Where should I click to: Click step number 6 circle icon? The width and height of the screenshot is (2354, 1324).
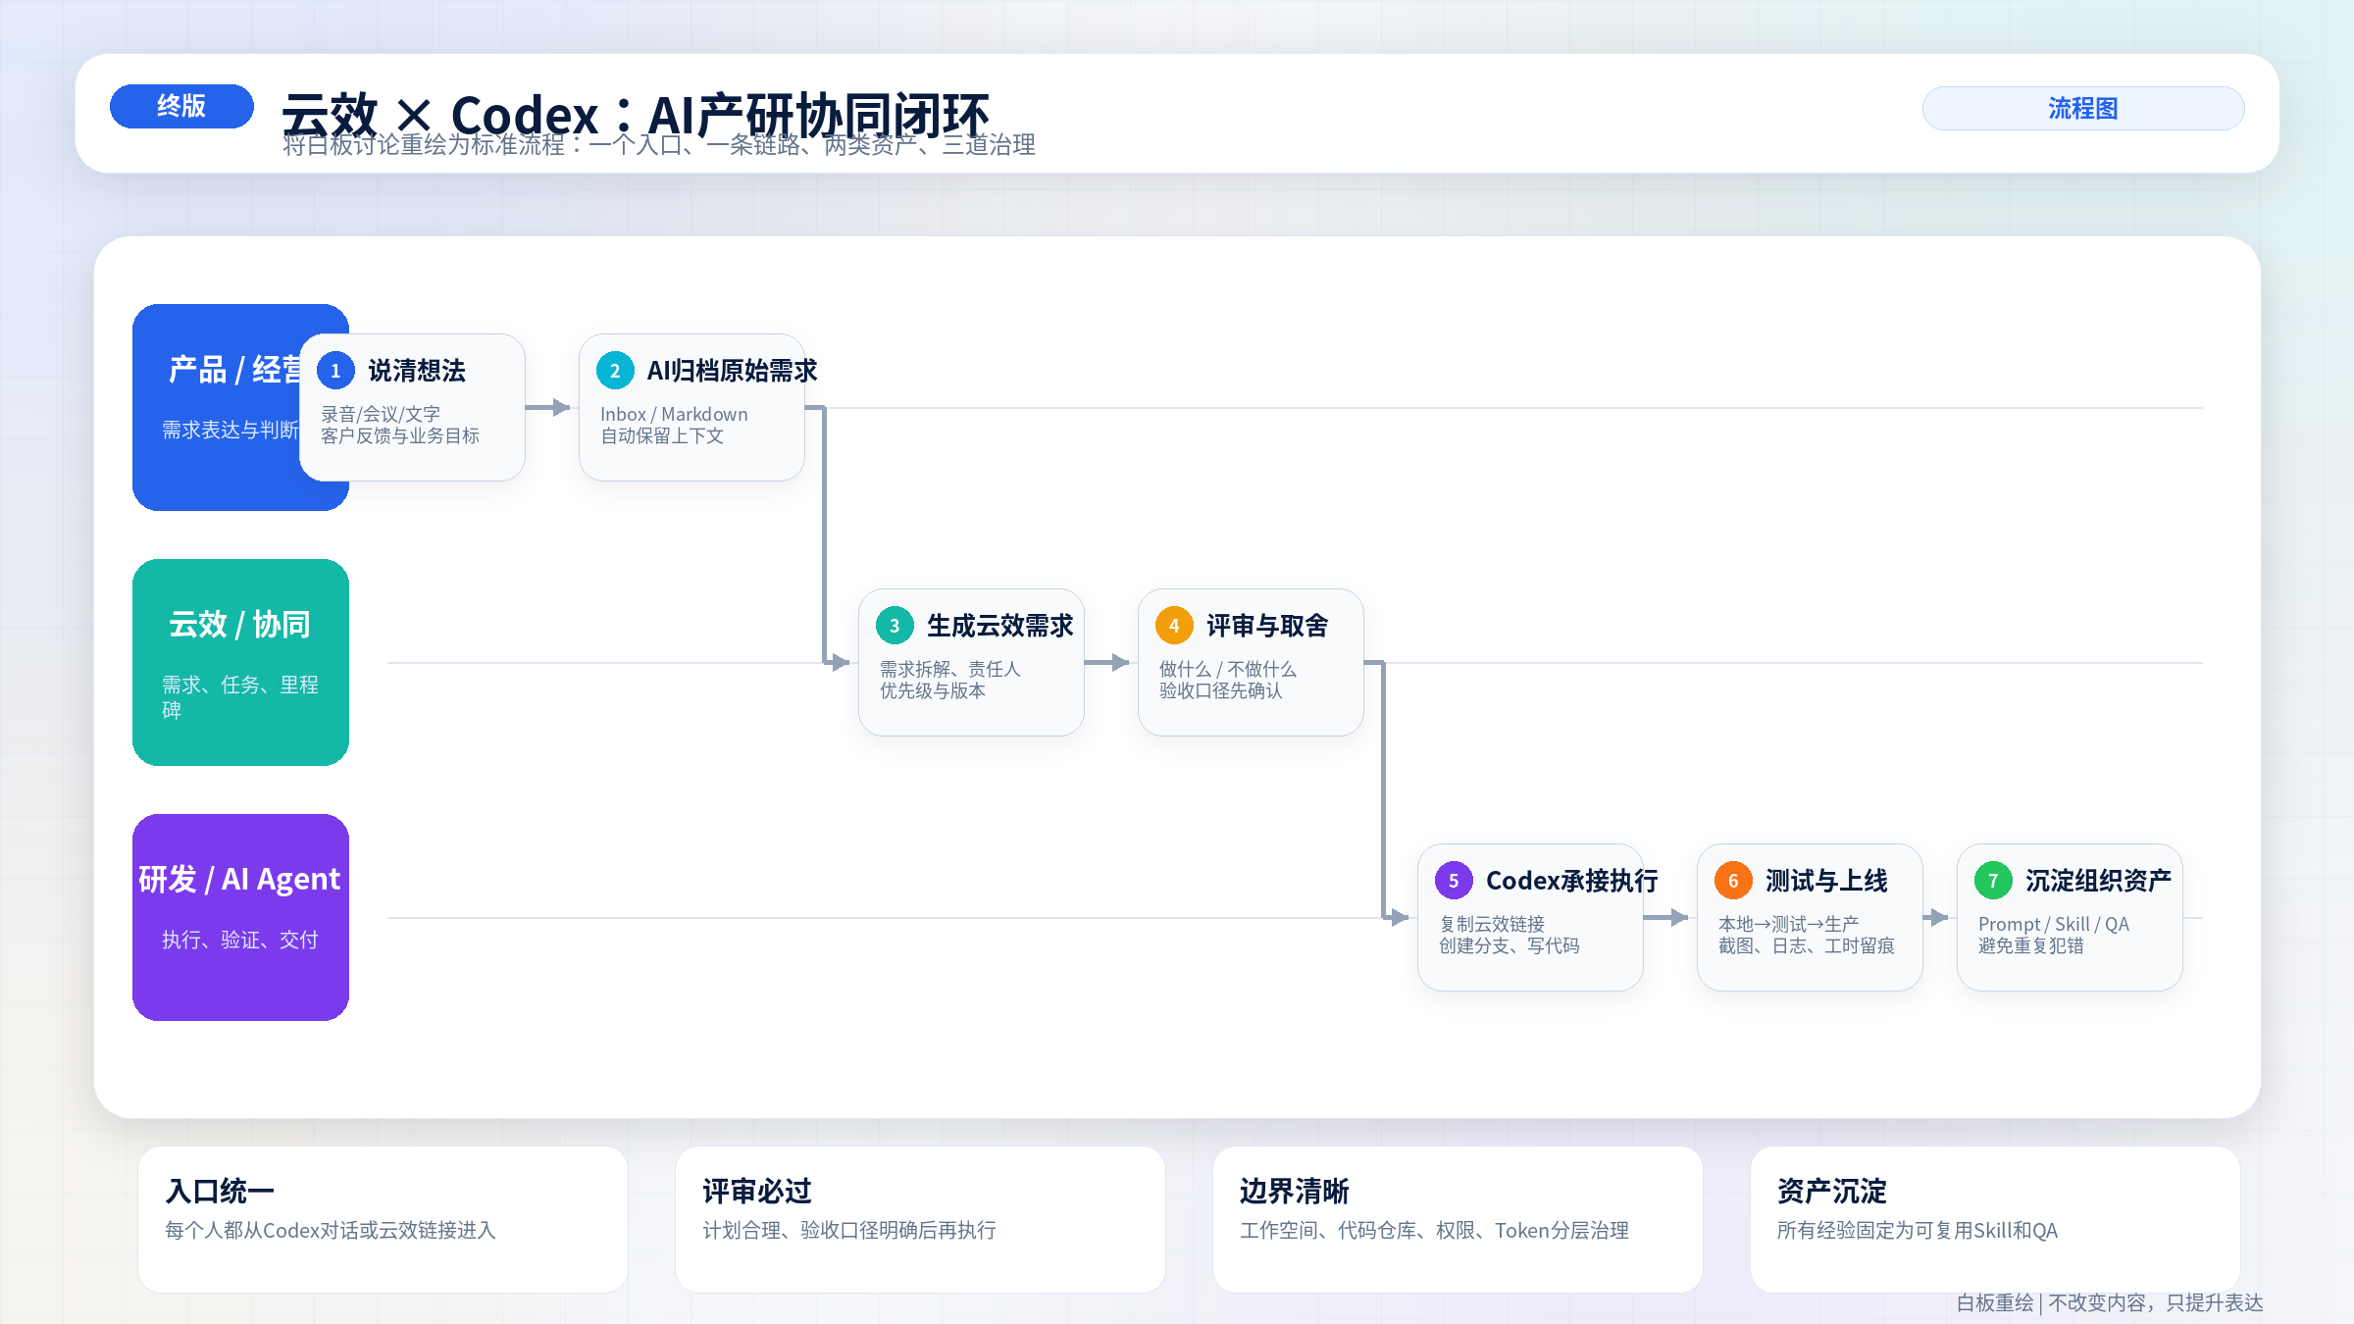click(1733, 881)
